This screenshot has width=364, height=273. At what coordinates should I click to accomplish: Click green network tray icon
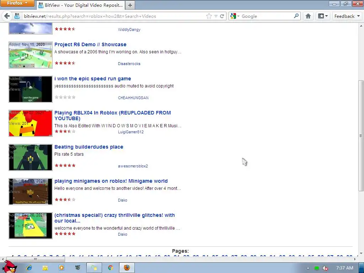point(317,268)
